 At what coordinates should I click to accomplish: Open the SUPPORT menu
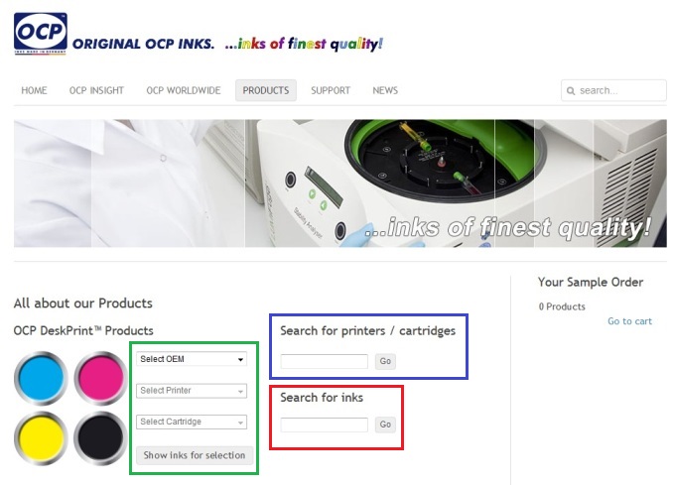pyautogui.click(x=331, y=90)
